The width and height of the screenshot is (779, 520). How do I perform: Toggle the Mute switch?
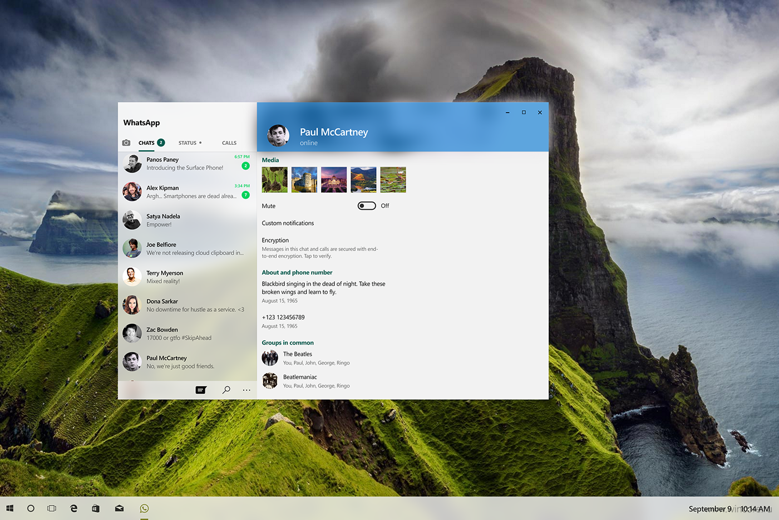click(x=367, y=206)
